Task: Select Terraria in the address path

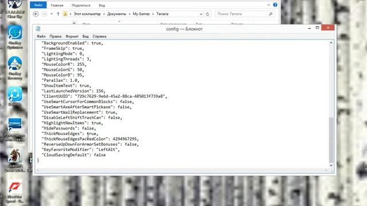Action: click(x=162, y=14)
